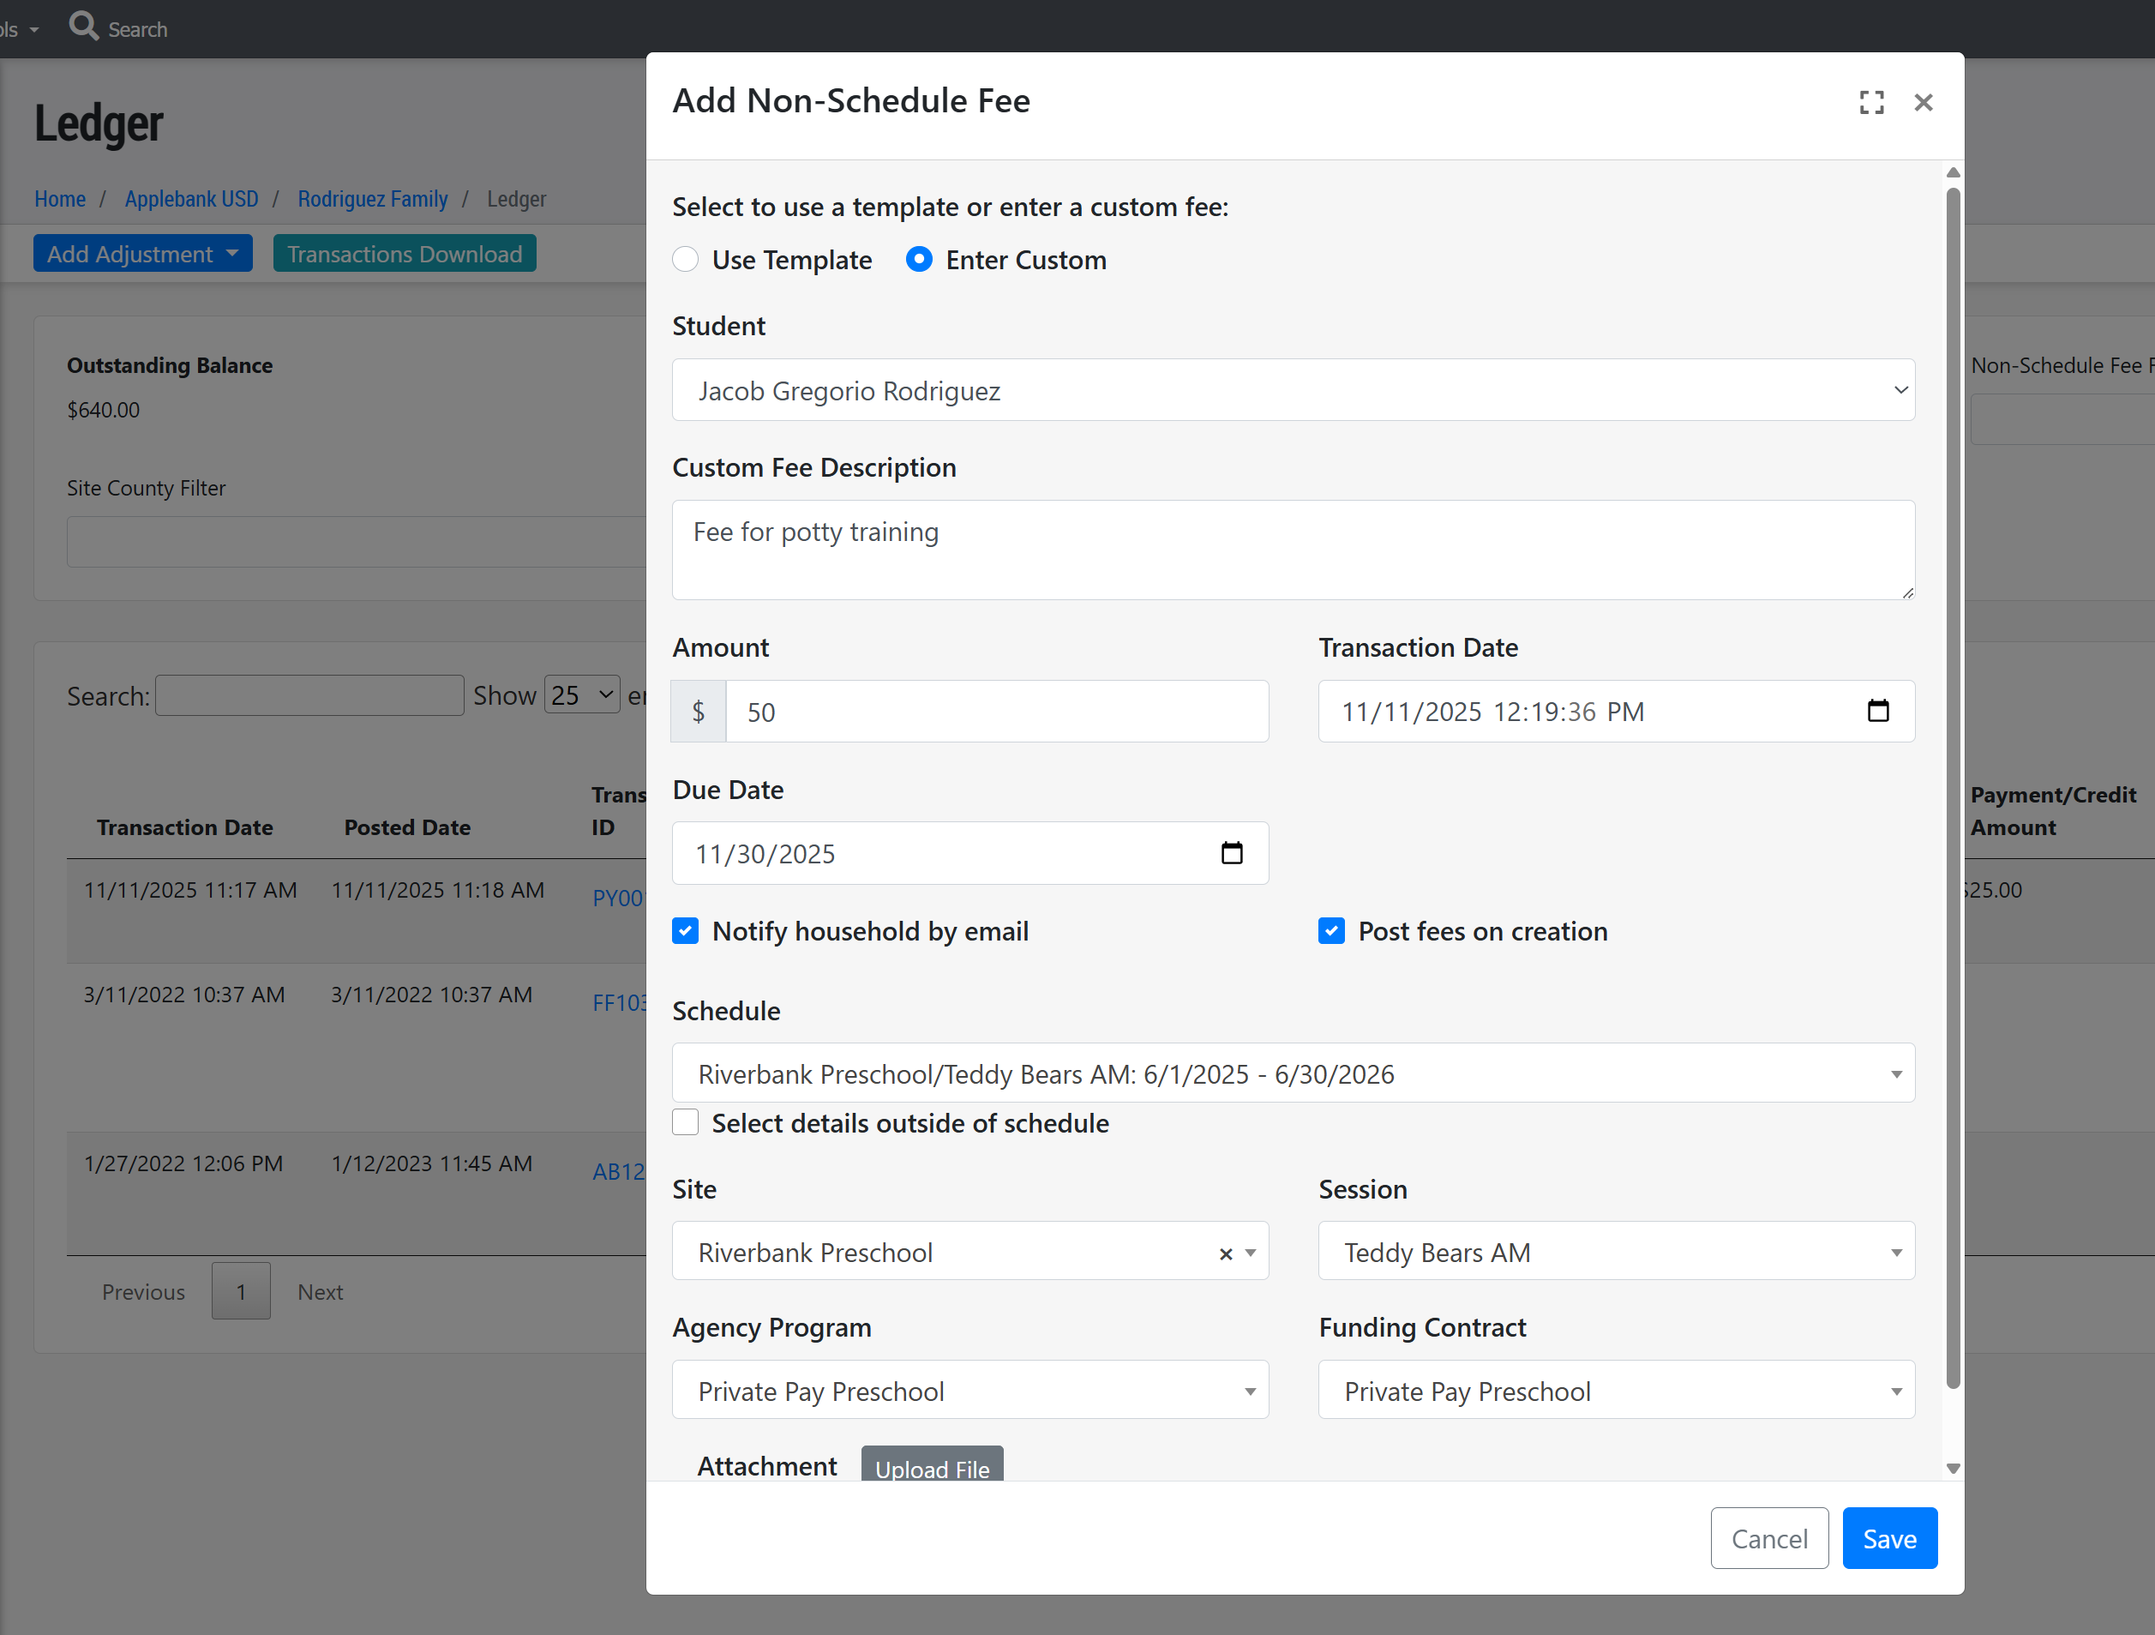Open the Funding Contract dropdown

[x=1615, y=1392]
